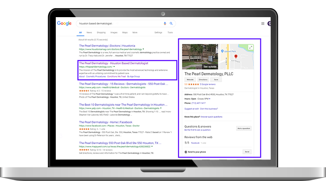
Task: Expand the mapquest.com URL dropdown arrow
Action: click(x=152, y=147)
